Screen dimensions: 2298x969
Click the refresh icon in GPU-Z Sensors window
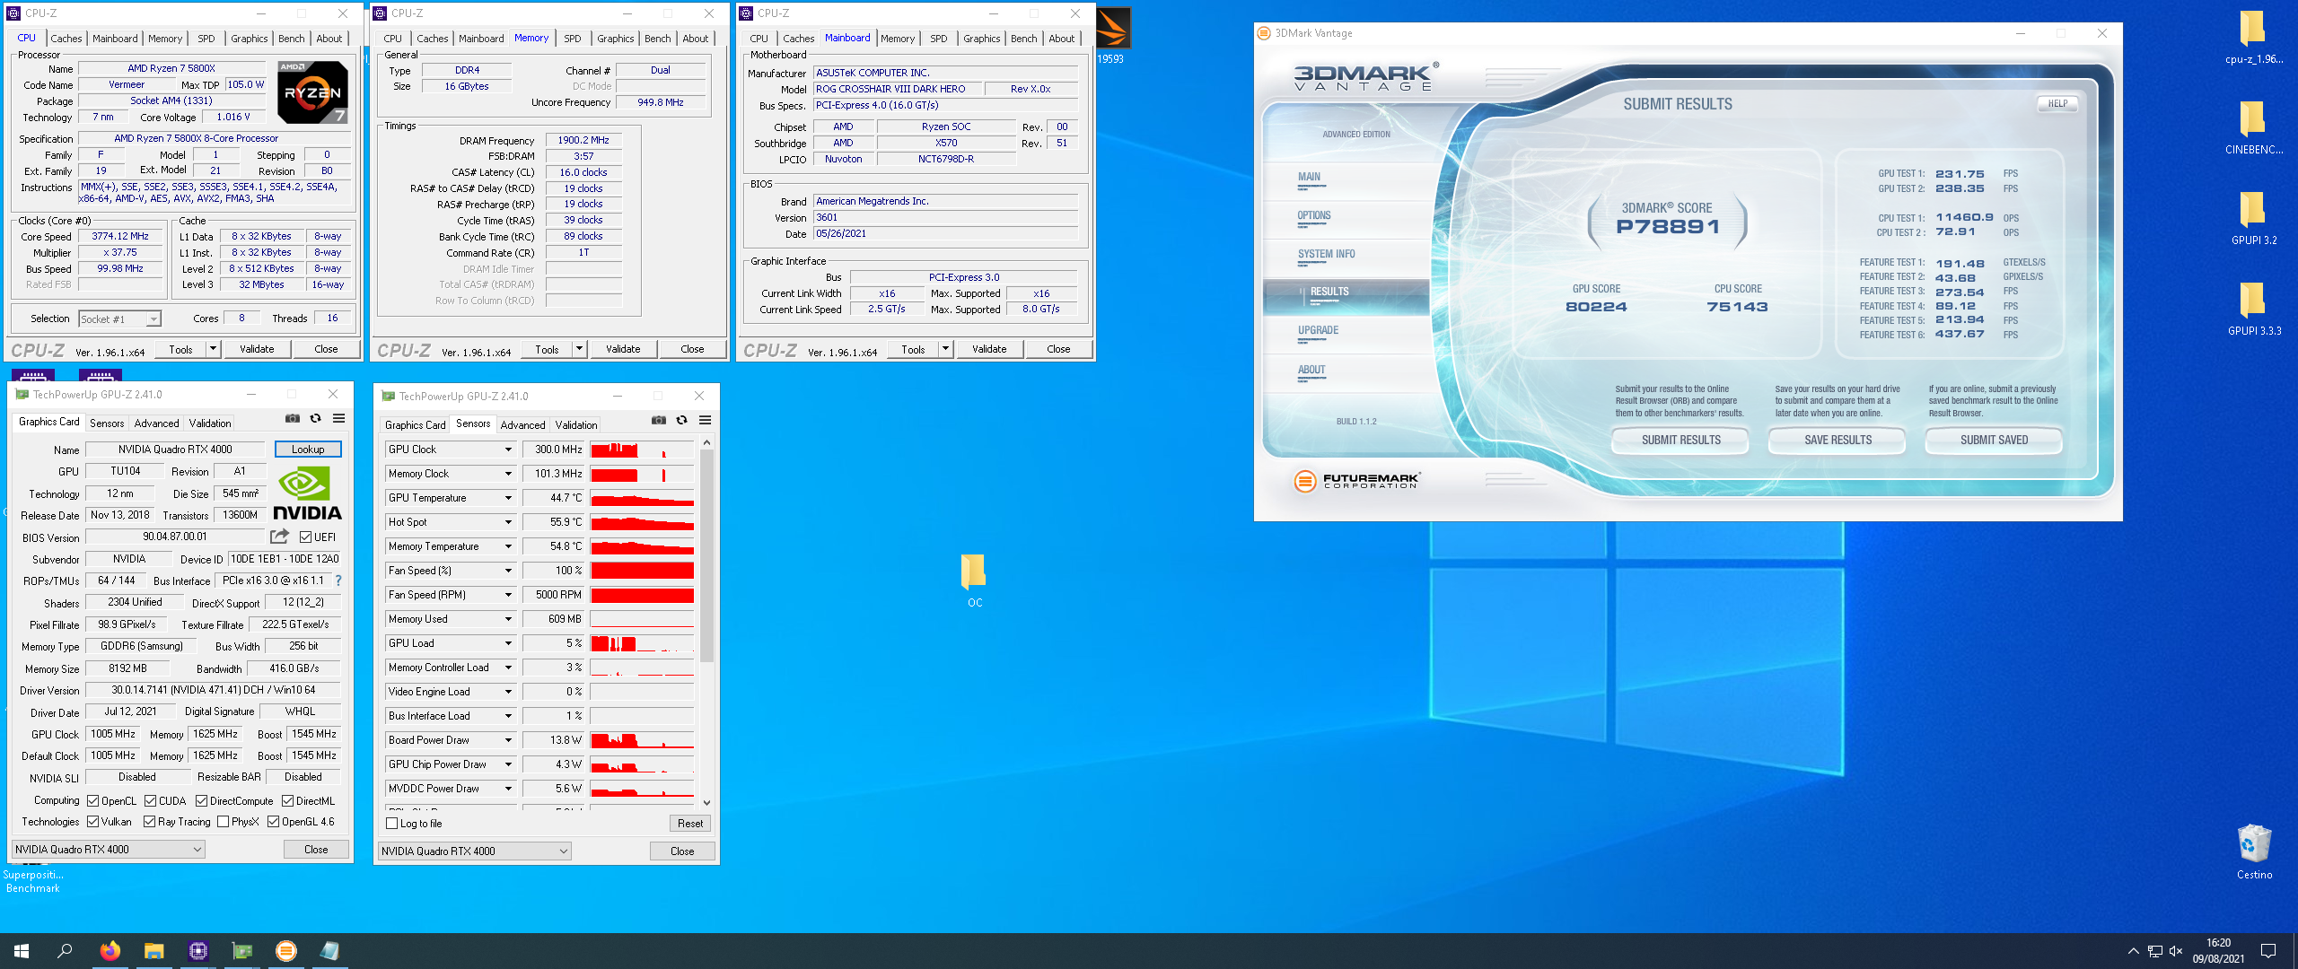point(682,420)
